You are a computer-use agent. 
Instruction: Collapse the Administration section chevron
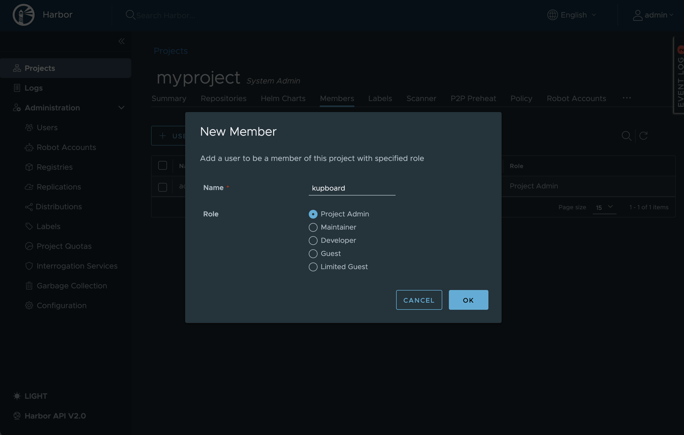[x=121, y=108]
